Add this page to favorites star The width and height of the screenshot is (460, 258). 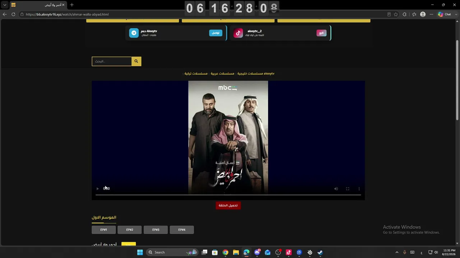[x=396, y=14]
